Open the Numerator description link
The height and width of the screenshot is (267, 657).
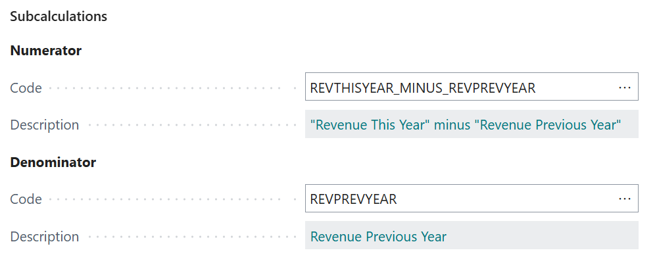(x=465, y=125)
